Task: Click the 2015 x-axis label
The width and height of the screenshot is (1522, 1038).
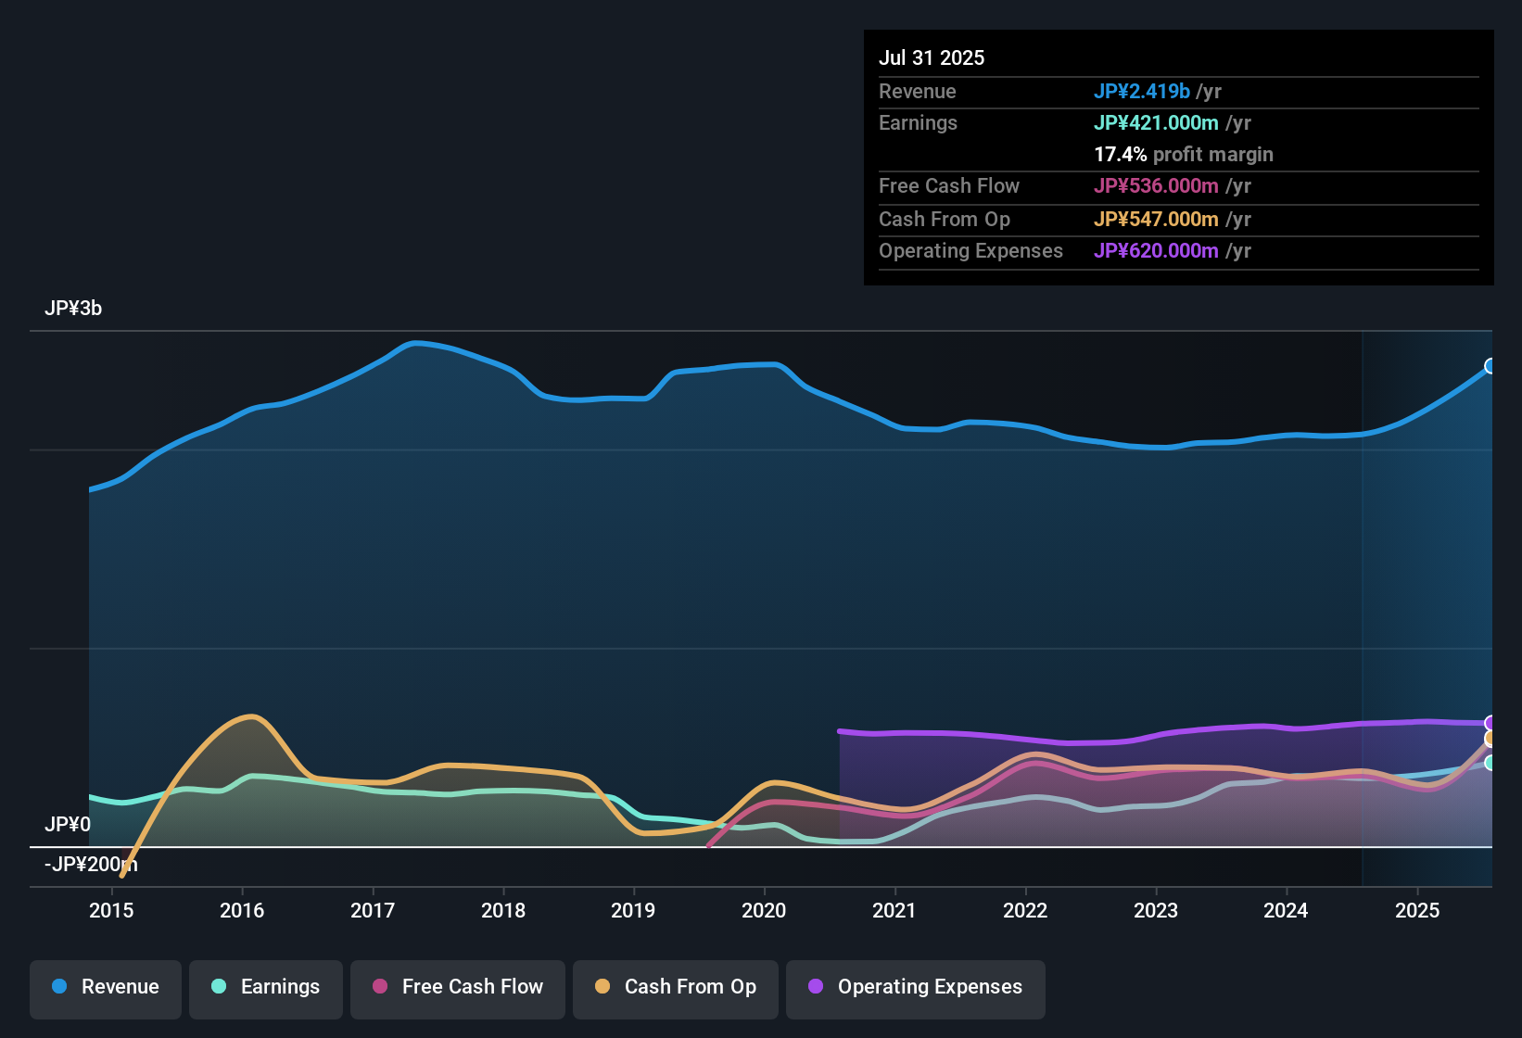Action: (x=111, y=910)
